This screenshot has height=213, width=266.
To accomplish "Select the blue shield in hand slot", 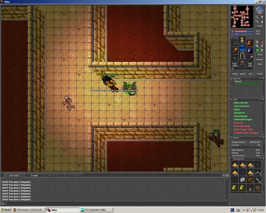I will coord(250,51).
